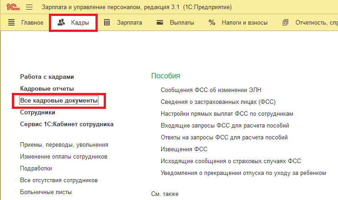The image size is (338, 200).
Task: Open Исходящие сообщения о страховых случаях ФСС
Action: (231, 161)
